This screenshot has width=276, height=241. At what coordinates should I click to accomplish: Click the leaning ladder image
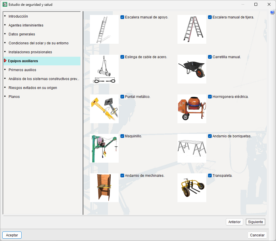pos(104,29)
